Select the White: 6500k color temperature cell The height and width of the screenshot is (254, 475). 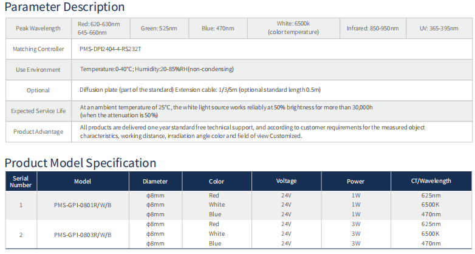(293, 28)
